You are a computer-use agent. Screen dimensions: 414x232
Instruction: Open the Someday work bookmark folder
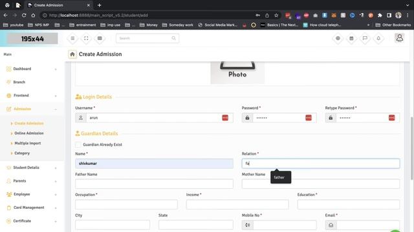pyautogui.click(x=178, y=25)
